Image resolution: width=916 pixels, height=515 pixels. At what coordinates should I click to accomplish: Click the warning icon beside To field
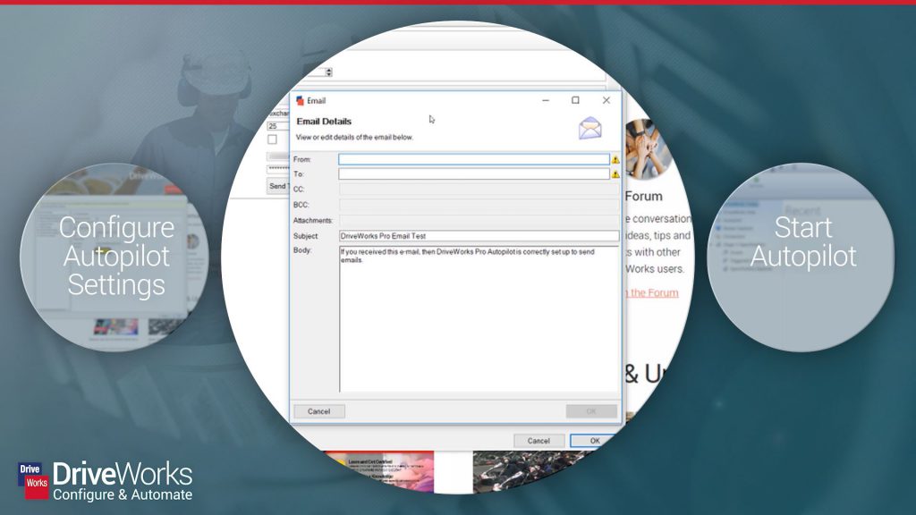[x=615, y=174]
